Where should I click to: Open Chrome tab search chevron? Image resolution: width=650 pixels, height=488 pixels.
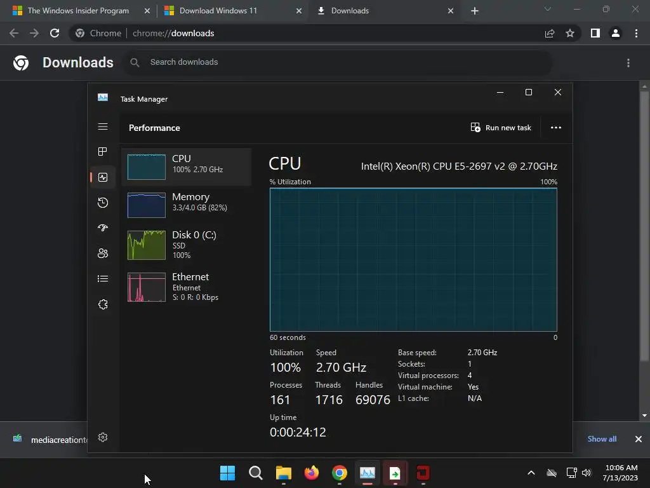coord(548,9)
